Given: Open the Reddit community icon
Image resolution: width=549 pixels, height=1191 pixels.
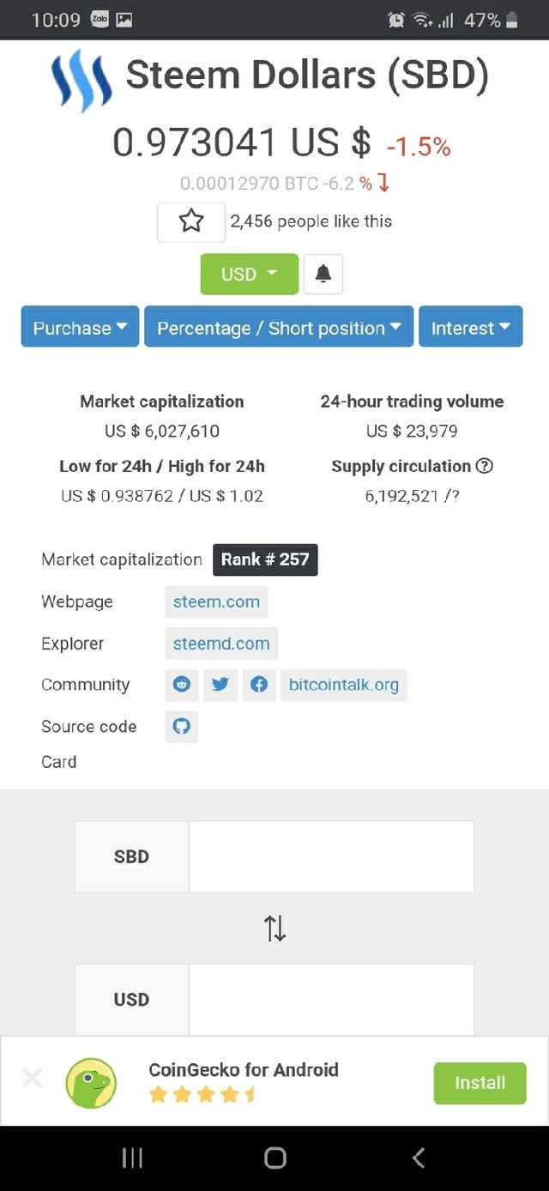Looking at the screenshot, I should [182, 685].
